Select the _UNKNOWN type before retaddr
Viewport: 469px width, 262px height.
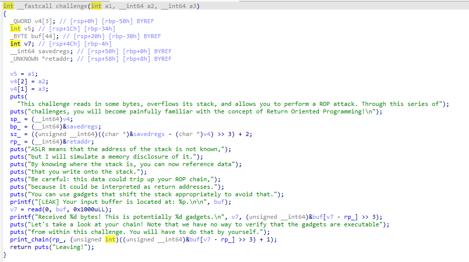point(24,59)
